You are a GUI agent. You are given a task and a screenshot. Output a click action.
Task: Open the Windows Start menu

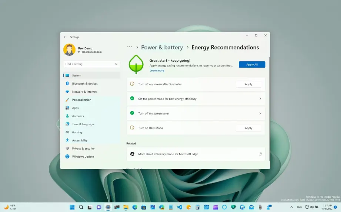[72, 207]
